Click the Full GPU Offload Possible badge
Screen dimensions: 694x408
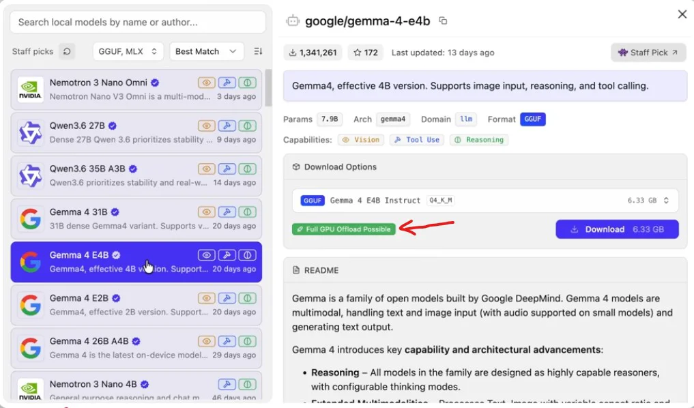[x=343, y=229]
